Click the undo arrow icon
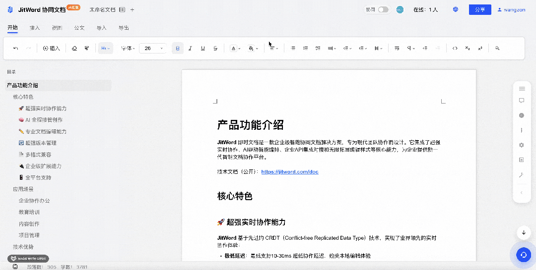The width and height of the screenshot is (536, 270). 16,49
